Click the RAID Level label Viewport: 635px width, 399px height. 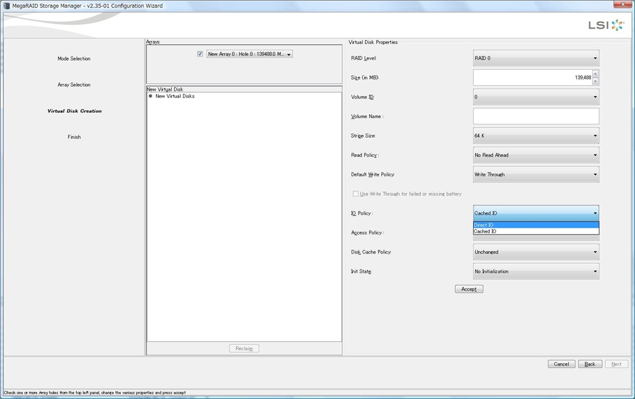[363, 58]
